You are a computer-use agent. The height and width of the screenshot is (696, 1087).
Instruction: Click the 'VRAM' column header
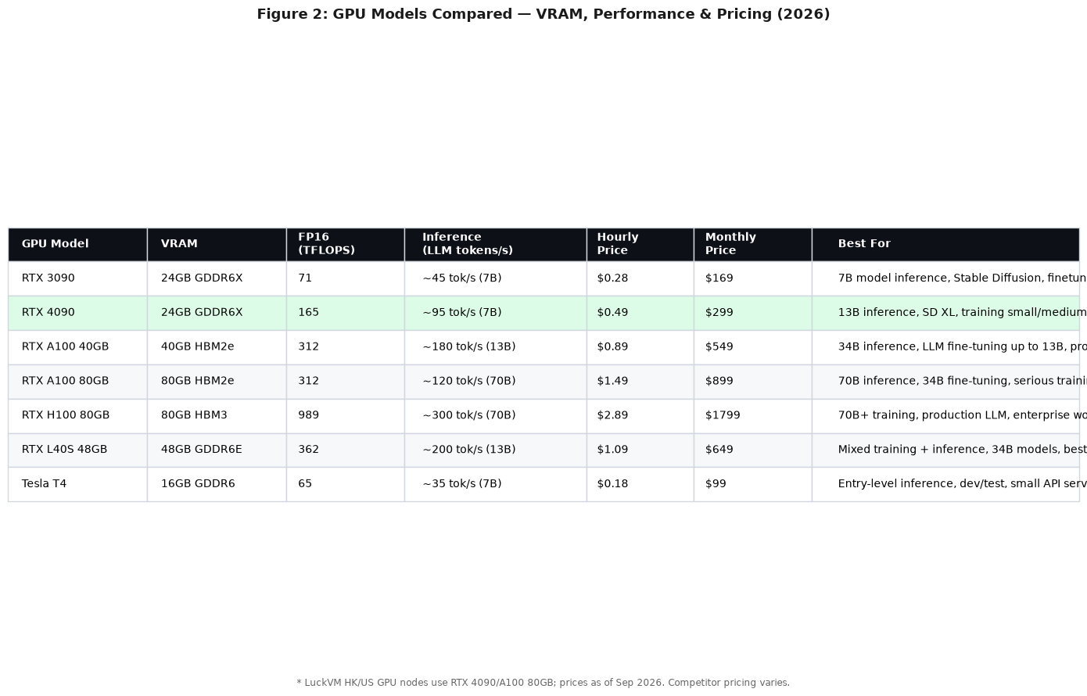(217, 244)
